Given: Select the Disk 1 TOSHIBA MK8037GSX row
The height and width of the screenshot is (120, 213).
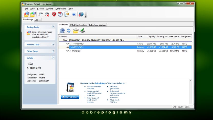Looking at the screenshot, I should (125, 40).
